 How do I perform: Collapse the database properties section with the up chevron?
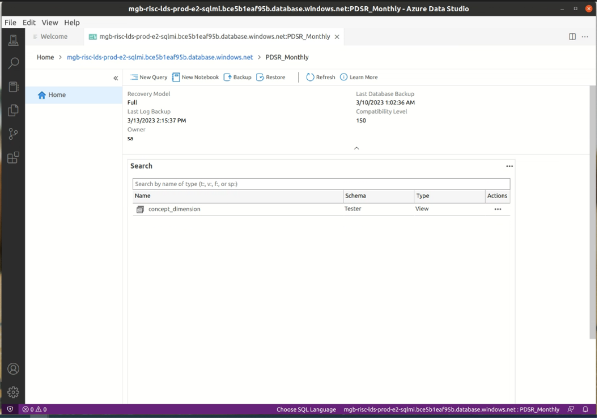(x=356, y=148)
